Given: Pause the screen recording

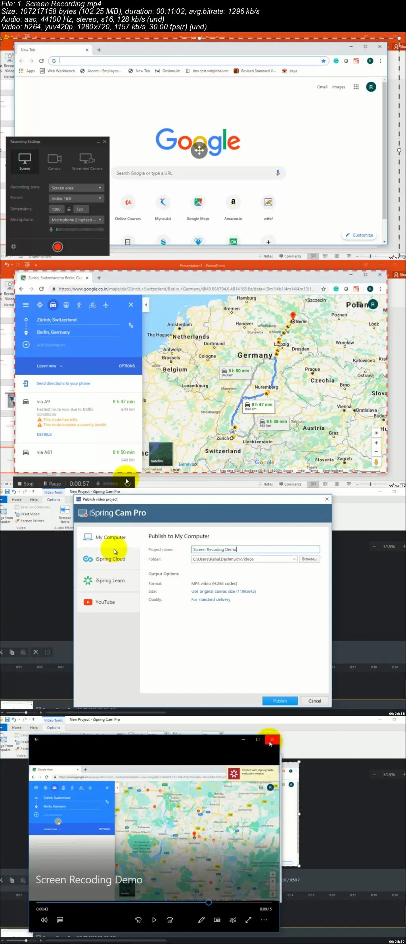Looking at the screenshot, I should [x=52, y=484].
